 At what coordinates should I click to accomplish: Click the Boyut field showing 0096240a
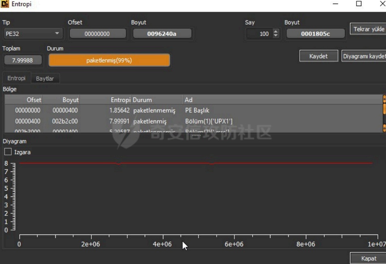pos(162,34)
